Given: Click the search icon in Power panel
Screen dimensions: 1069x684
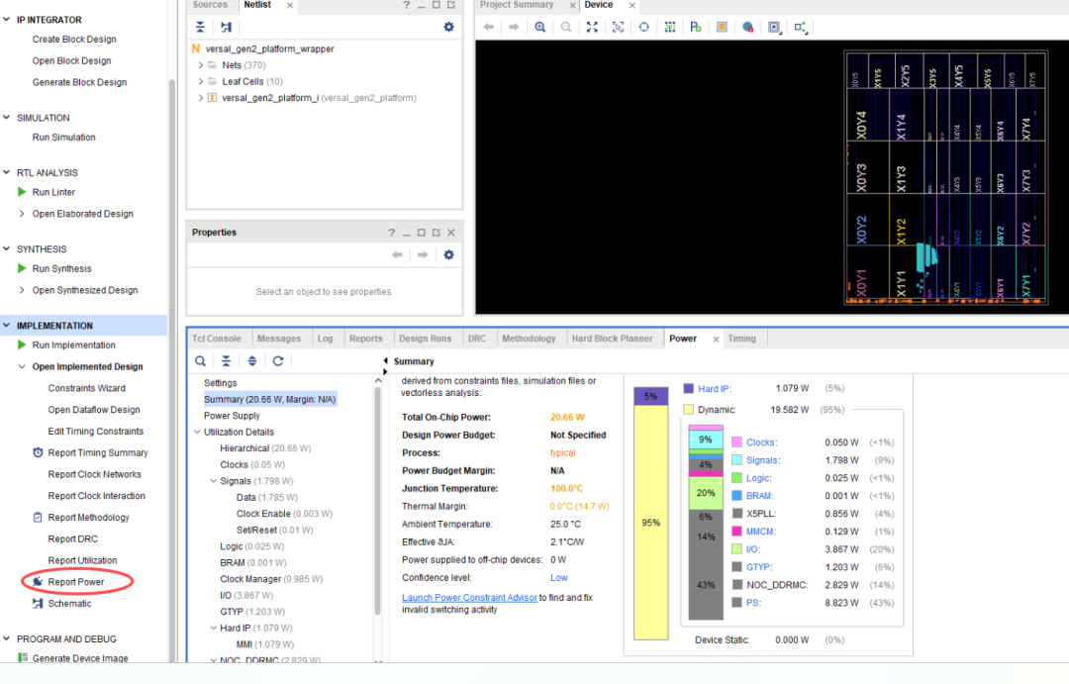Looking at the screenshot, I should point(200,361).
